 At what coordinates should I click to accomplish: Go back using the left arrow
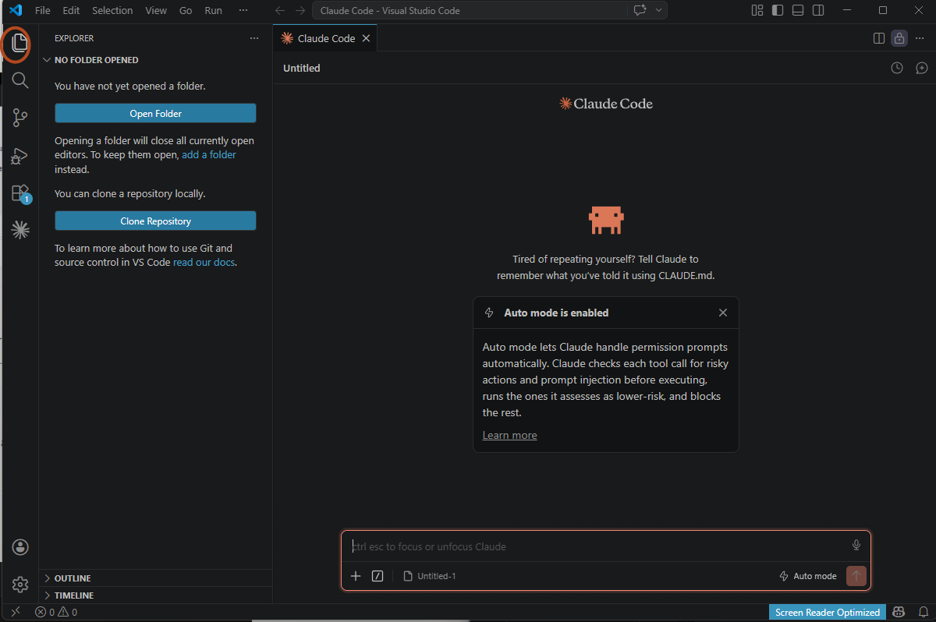(280, 11)
